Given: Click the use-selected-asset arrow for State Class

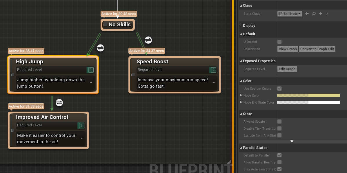Looking at the screenshot, I should click(x=307, y=14).
